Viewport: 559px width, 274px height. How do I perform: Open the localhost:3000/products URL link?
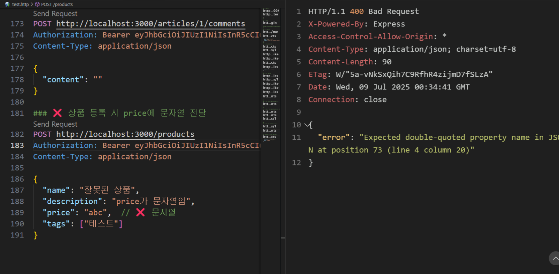[125, 134]
